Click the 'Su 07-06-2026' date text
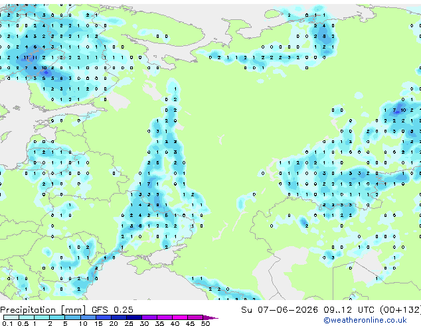This screenshot has height=326, width=421. point(280,309)
